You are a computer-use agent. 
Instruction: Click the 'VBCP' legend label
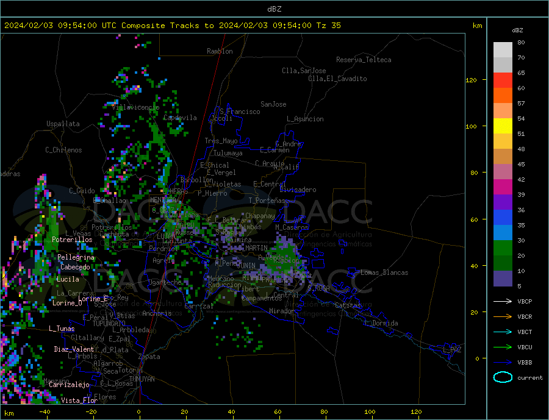[525, 301]
